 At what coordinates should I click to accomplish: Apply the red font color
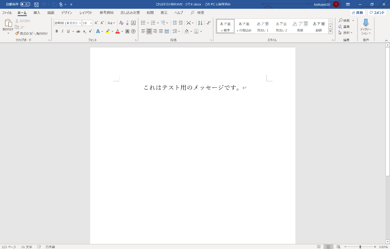(117, 31)
